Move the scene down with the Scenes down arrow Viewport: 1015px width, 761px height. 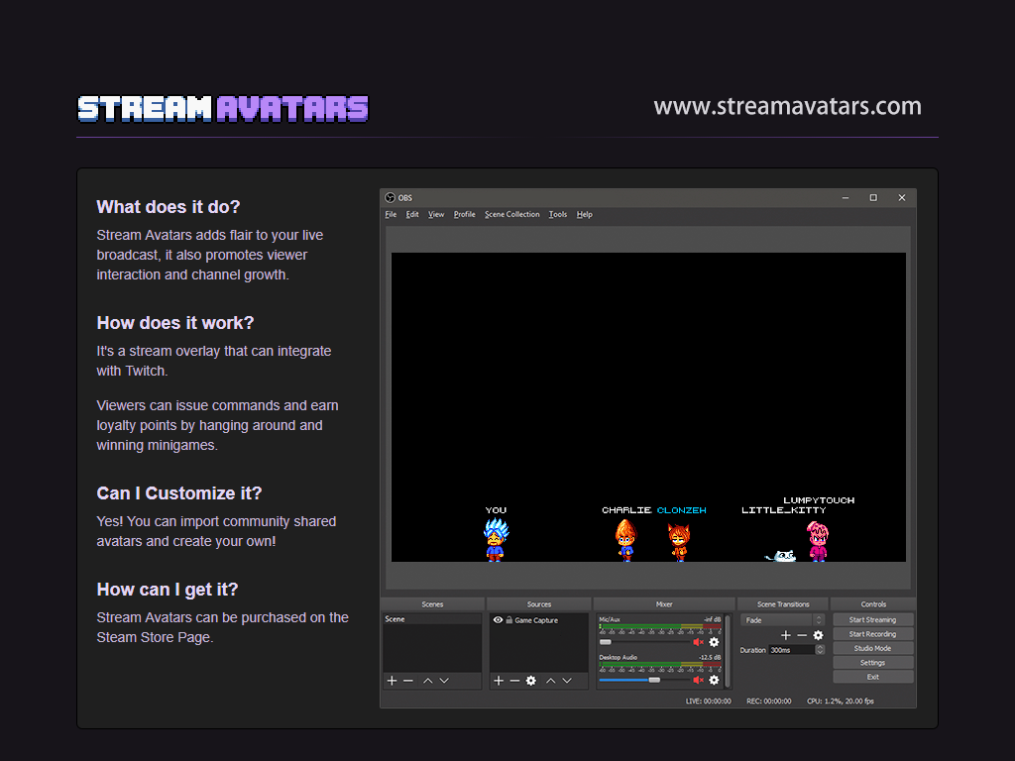coord(444,681)
